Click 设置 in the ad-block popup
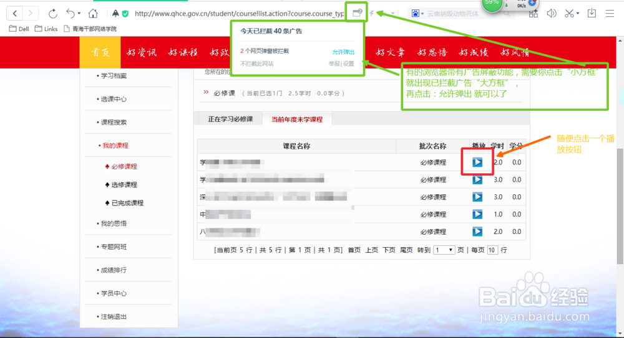The image size is (624, 338). [x=349, y=63]
